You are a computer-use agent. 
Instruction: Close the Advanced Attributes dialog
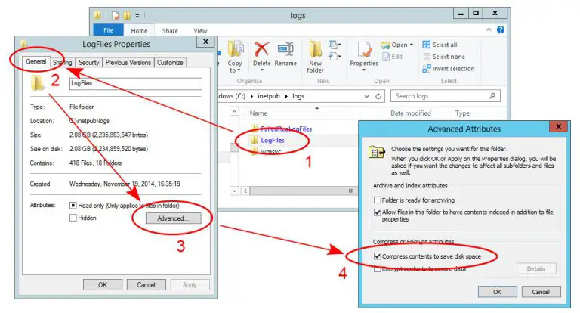point(559,127)
